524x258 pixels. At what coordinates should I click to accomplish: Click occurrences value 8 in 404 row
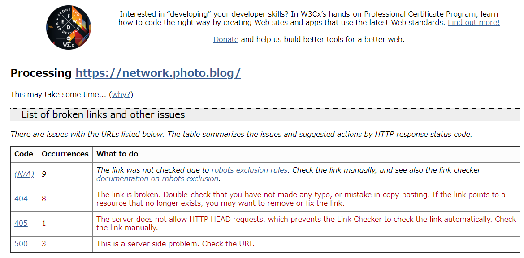(44, 199)
